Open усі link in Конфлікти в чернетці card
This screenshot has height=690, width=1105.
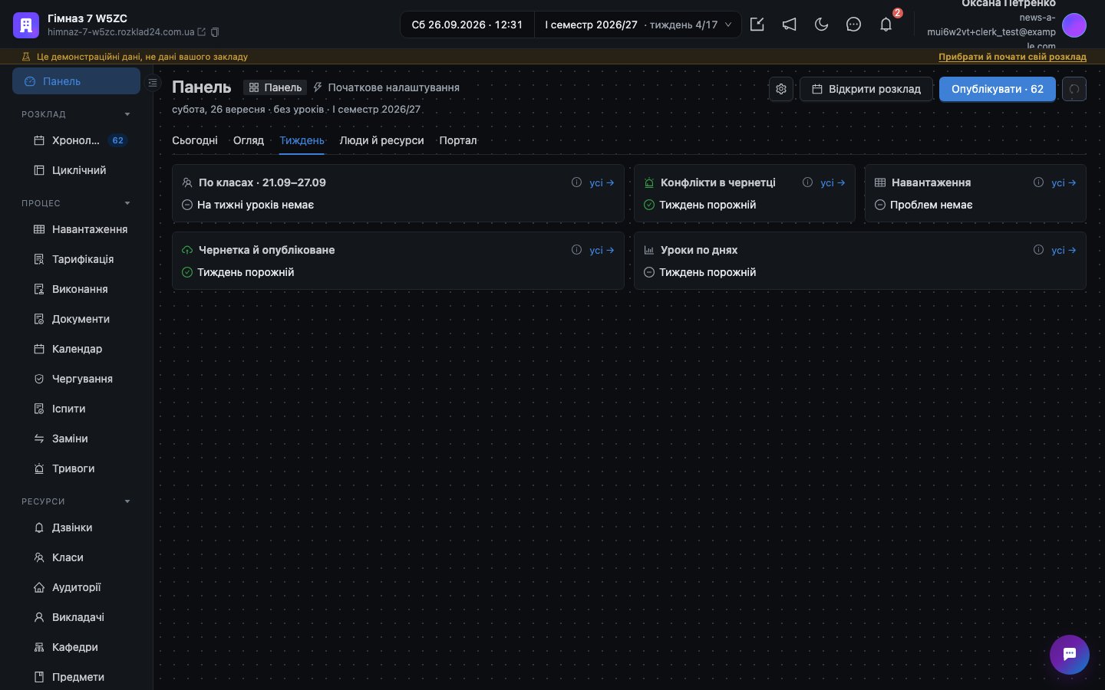coord(833,182)
